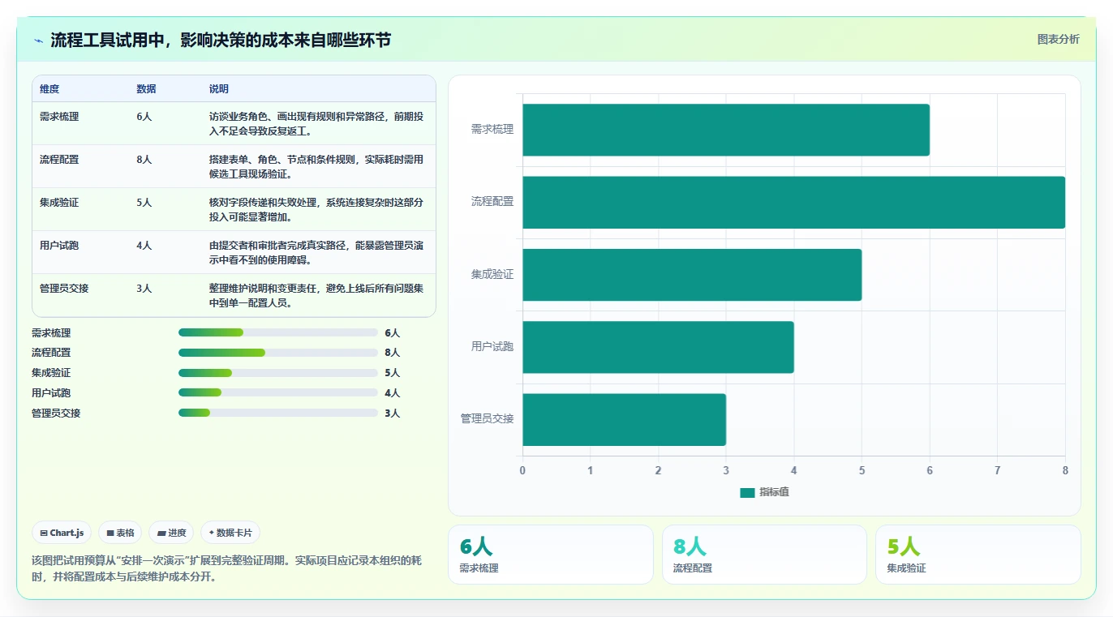Click the 图表分析 label in the header
This screenshot has width=1113, height=617.
(1058, 39)
